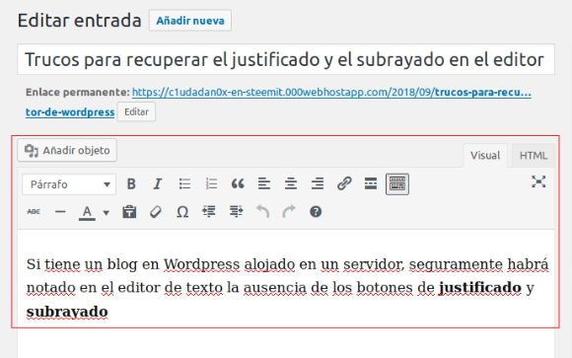
Task: Open the special character (Omega) picker
Action: [x=182, y=212]
